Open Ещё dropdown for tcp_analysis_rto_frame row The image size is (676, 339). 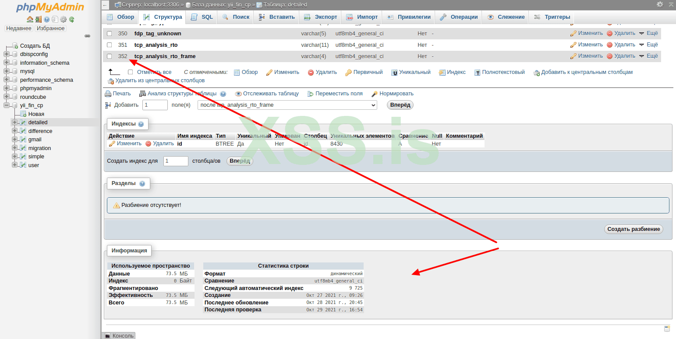pyautogui.click(x=648, y=56)
